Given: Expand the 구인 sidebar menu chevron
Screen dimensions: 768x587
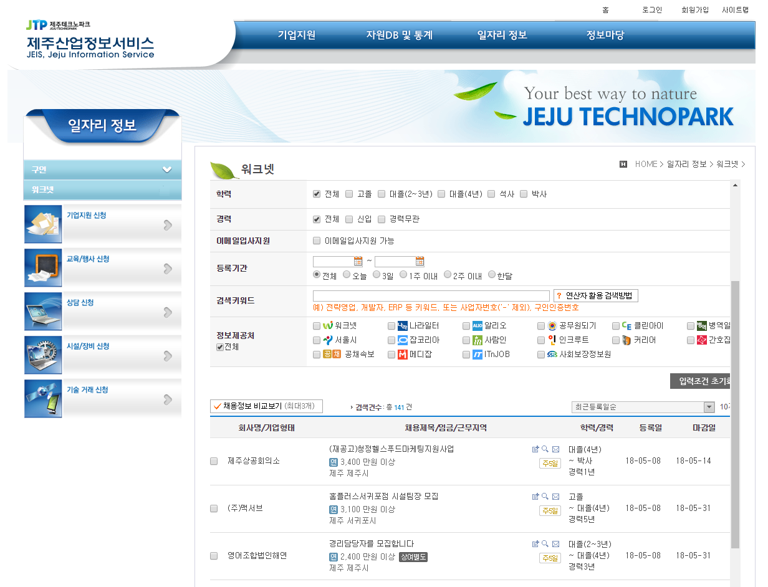Looking at the screenshot, I should coord(166,169).
